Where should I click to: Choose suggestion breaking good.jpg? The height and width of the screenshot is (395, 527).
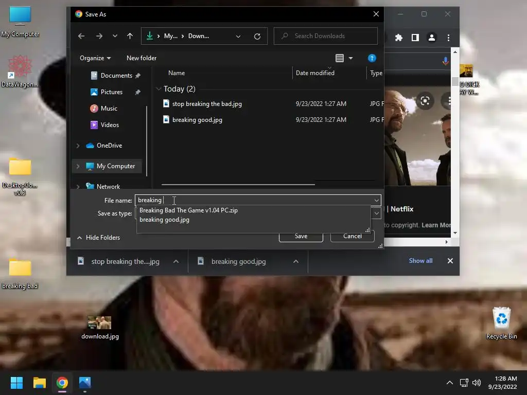(x=164, y=220)
